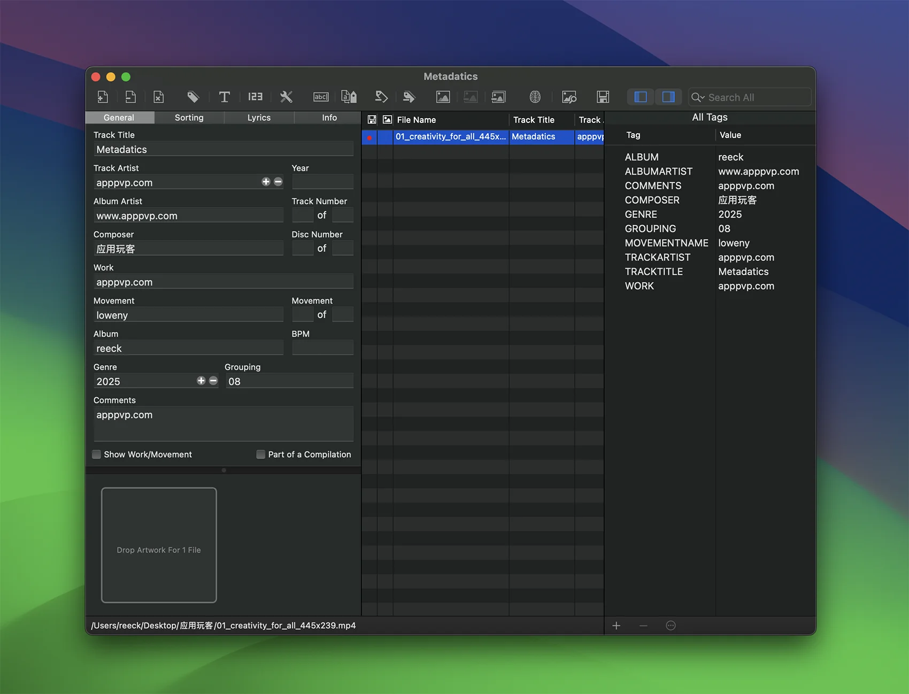909x694 pixels.
Task: Open the circled ellipsis more options button
Action: [671, 626]
